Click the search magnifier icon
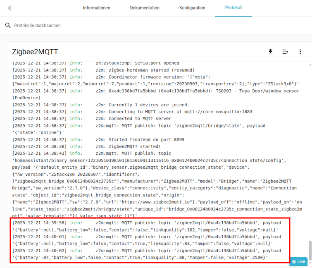 click(8, 26)
